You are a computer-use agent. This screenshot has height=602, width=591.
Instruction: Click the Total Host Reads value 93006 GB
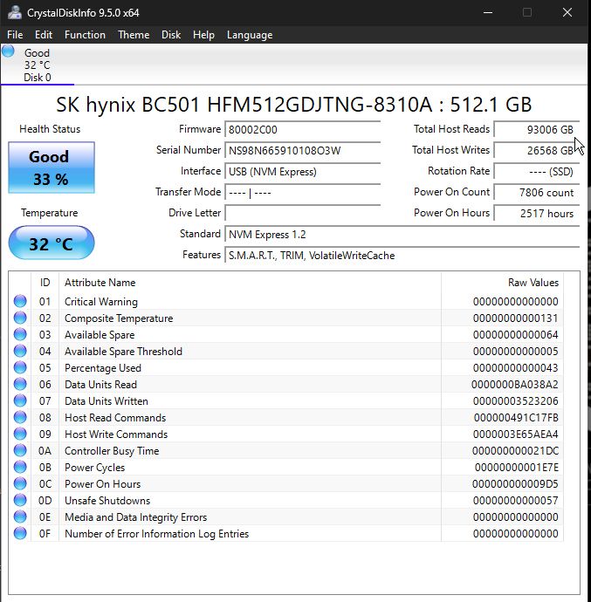[536, 130]
